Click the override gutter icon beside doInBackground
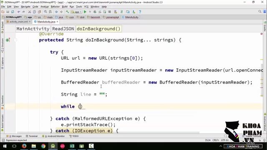 (x=8, y=40)
